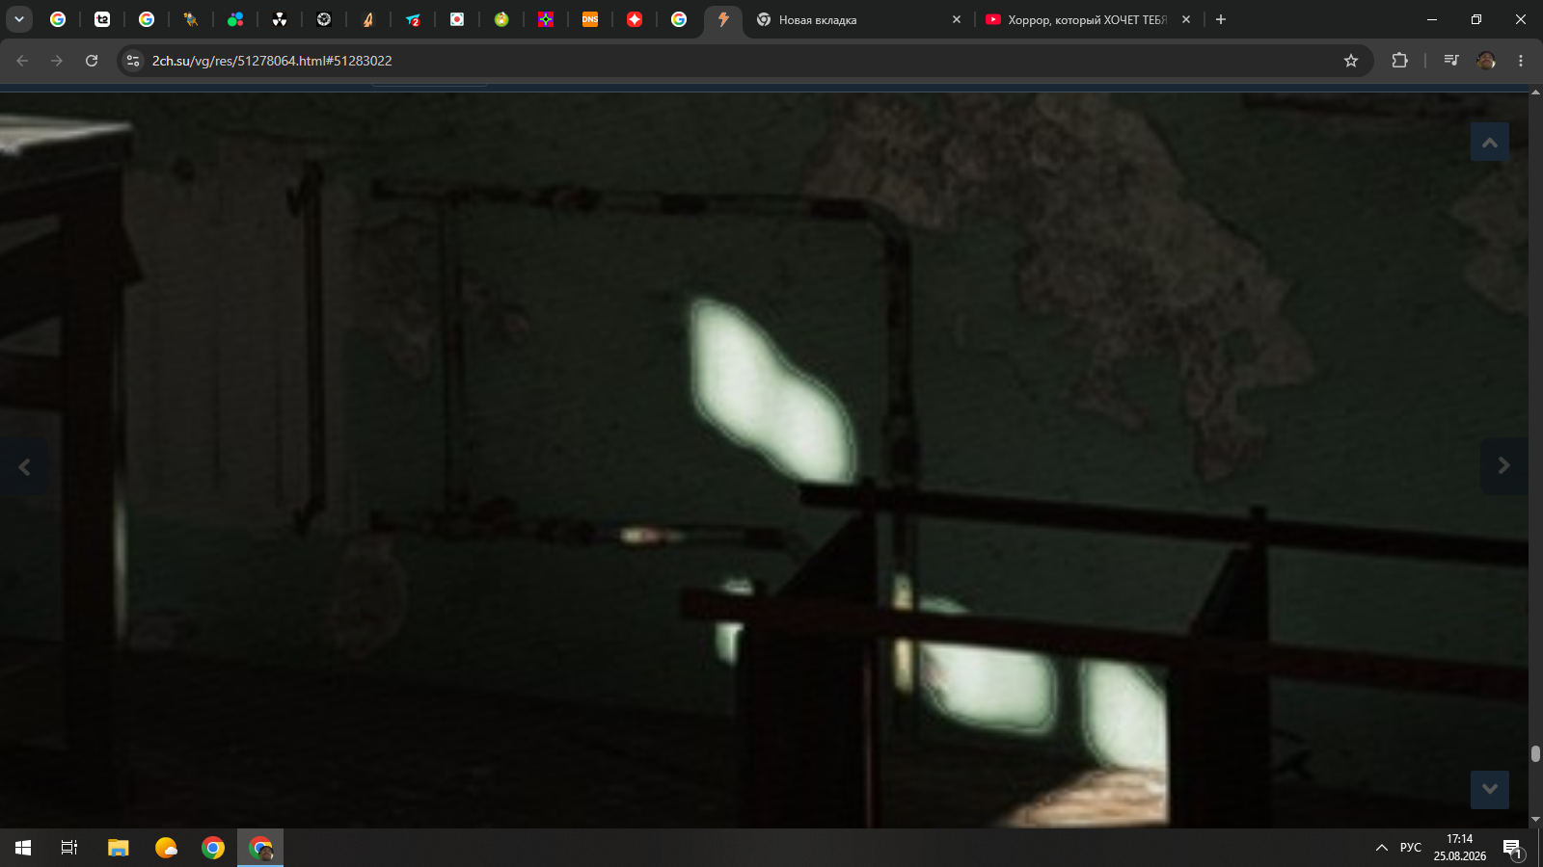Show the next image with the right arrow
This screenshot has width=1543, height=867.
click(1504, 466)
